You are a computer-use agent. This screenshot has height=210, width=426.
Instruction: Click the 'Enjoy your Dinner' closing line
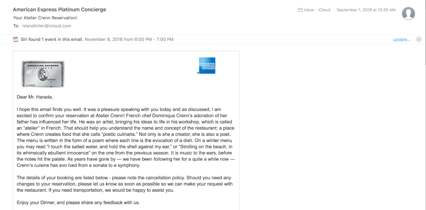click(78, 202)
